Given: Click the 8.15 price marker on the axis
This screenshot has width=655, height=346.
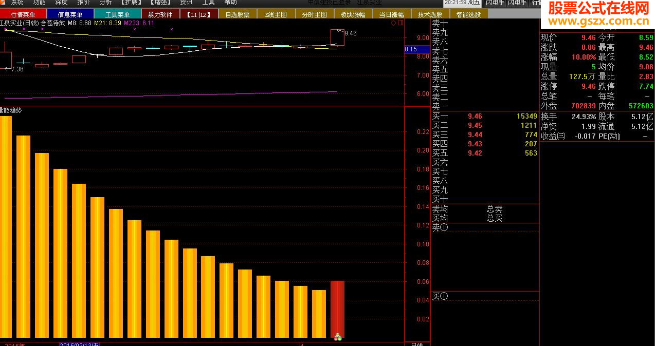Looking at the screenshot, I should tap(417, 49).
